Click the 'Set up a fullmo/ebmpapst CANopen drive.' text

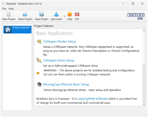pyautogui.click(x=71, y=66)
